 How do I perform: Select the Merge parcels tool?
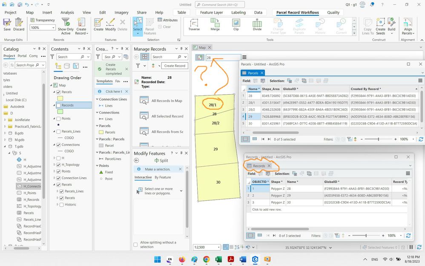(x=215, y=24)
